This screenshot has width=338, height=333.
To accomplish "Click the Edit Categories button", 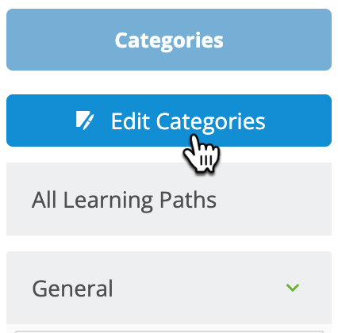I will [x=169, y=121].
